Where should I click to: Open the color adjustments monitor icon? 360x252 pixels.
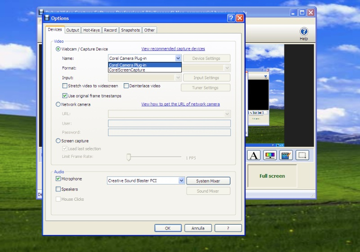tap(270, 156)
